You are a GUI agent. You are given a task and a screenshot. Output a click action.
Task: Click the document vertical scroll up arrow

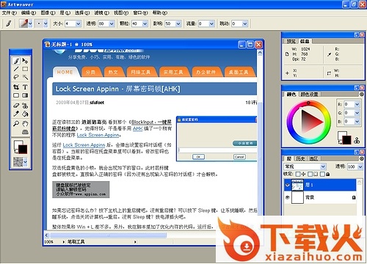[x=260, y=52]
